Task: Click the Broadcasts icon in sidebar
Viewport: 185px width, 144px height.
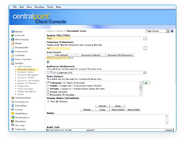Action: tap(13, 47)
